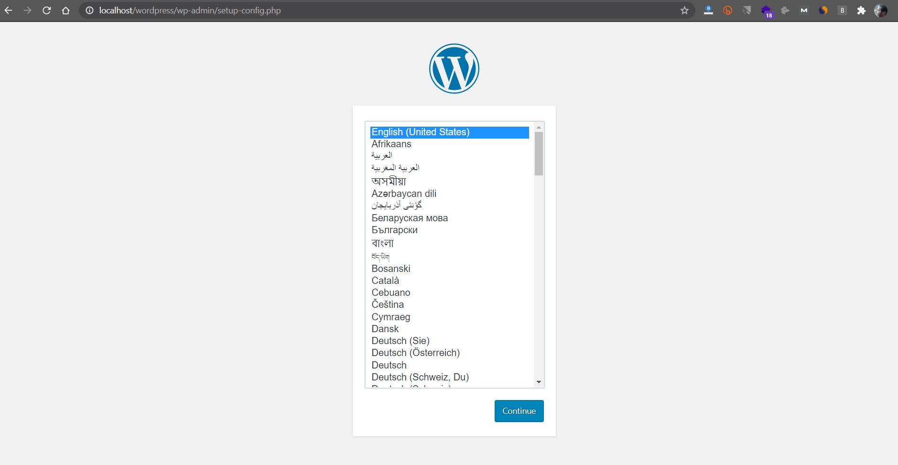Choose 'Azərbaycan dili' from the list
This screenshot has width=898, height=465.
(450, 194)
